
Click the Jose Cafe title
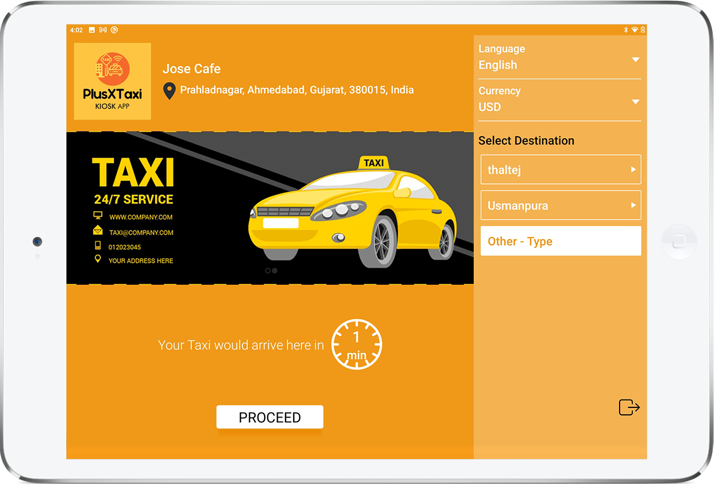click(191, 69)
